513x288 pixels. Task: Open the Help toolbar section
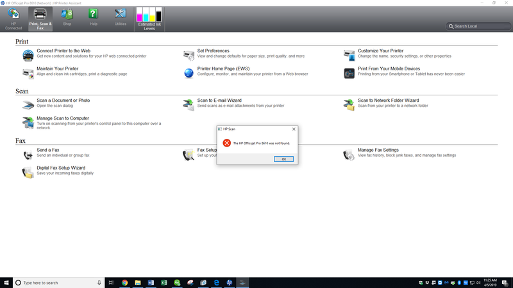(x=94, y=17)
